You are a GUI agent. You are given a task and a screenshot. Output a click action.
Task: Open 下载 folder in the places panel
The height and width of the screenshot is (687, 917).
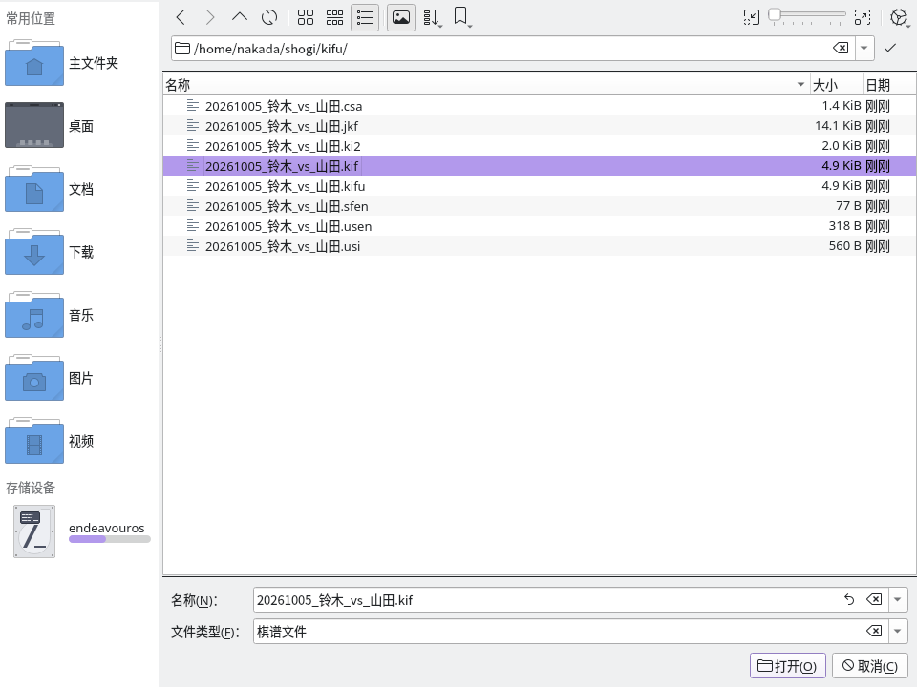coord(79,252)
